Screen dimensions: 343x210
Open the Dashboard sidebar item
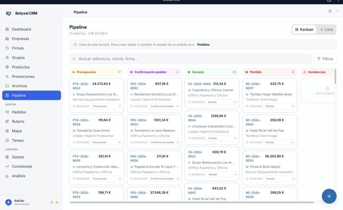32,29
